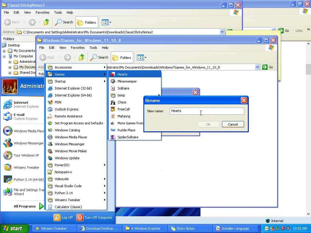Open Windows Explorer group on taskbar
311x233 pixels.
145,228
